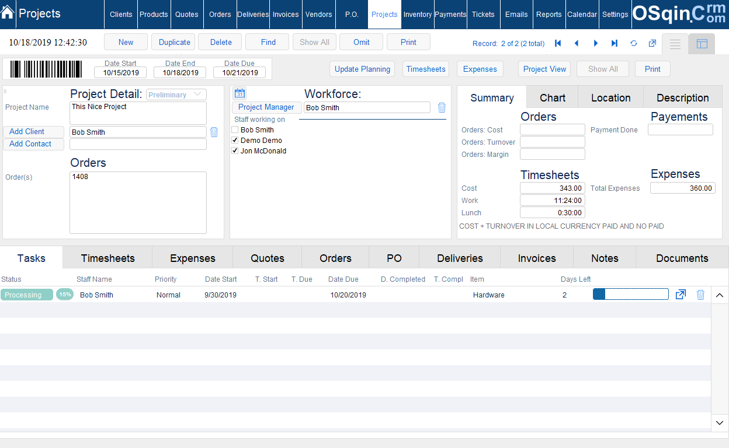
Task: Go to the previous record arrow
Action: [577, 43]
